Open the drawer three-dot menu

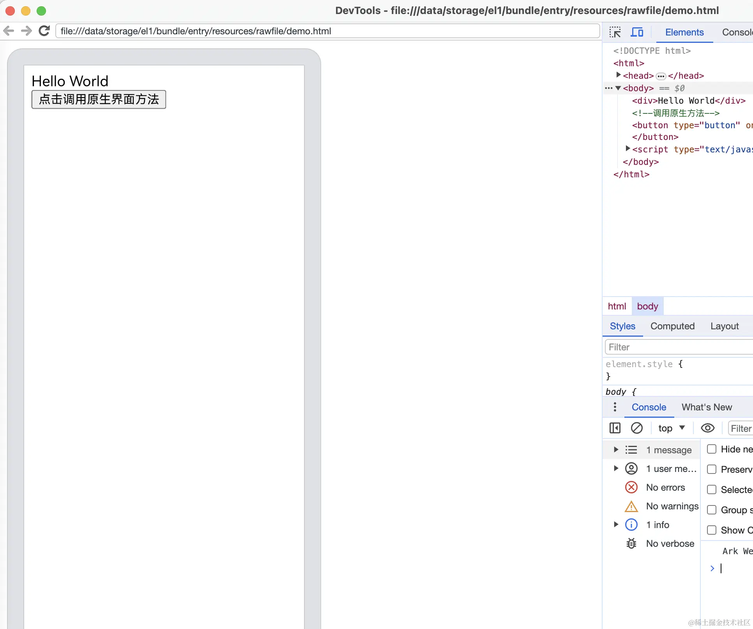pos(615,407)
